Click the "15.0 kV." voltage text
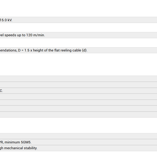Image resolution: width=157 pixels, height=153 pixels. [6, 20]
